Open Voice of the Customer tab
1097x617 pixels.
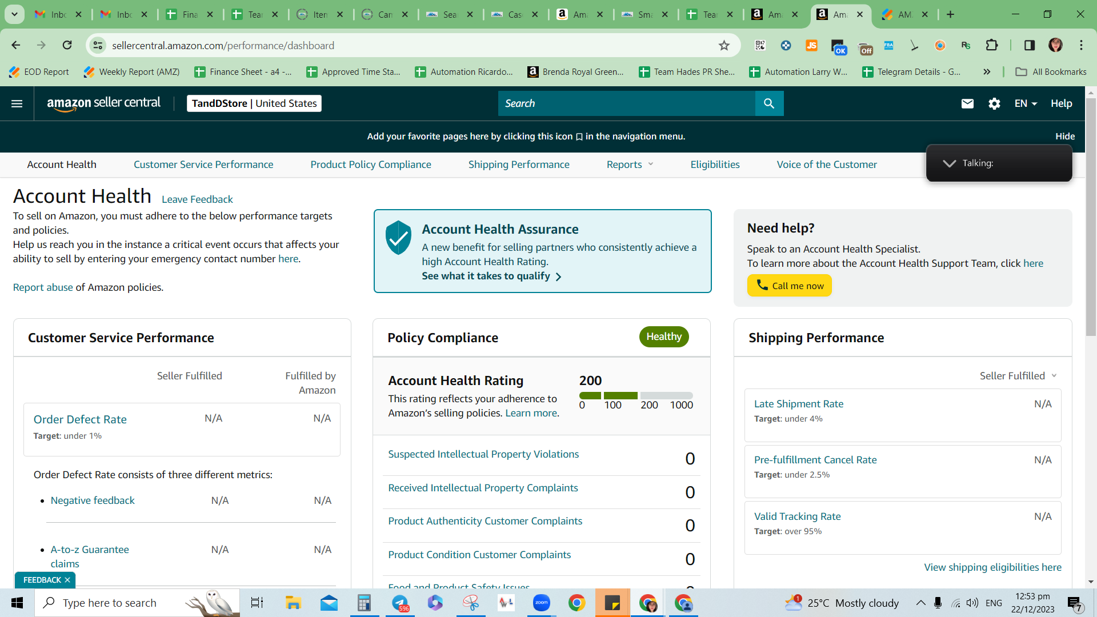(x=827, y=165)
